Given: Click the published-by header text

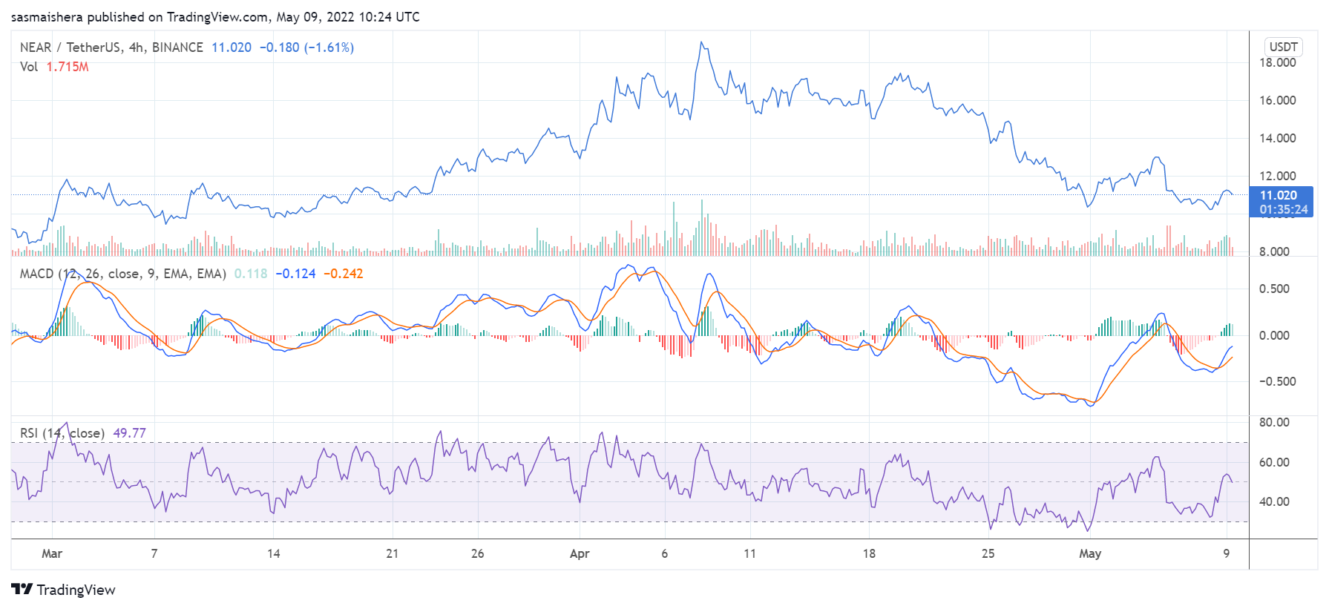Looking at the screenshot, I should tap(215, 16).
